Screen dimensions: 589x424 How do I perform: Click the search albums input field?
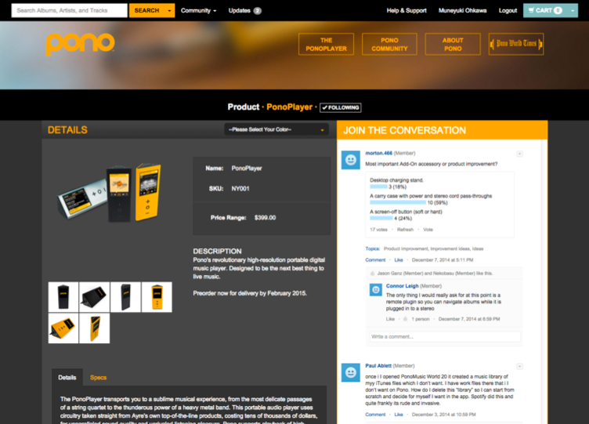pos(70,10)
